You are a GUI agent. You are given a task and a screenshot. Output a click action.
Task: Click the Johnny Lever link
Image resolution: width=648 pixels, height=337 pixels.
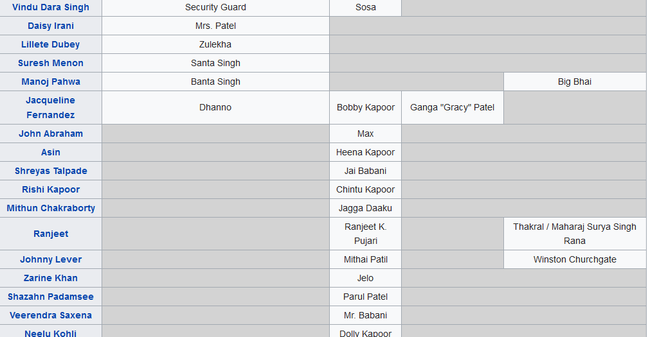point(51,259)
